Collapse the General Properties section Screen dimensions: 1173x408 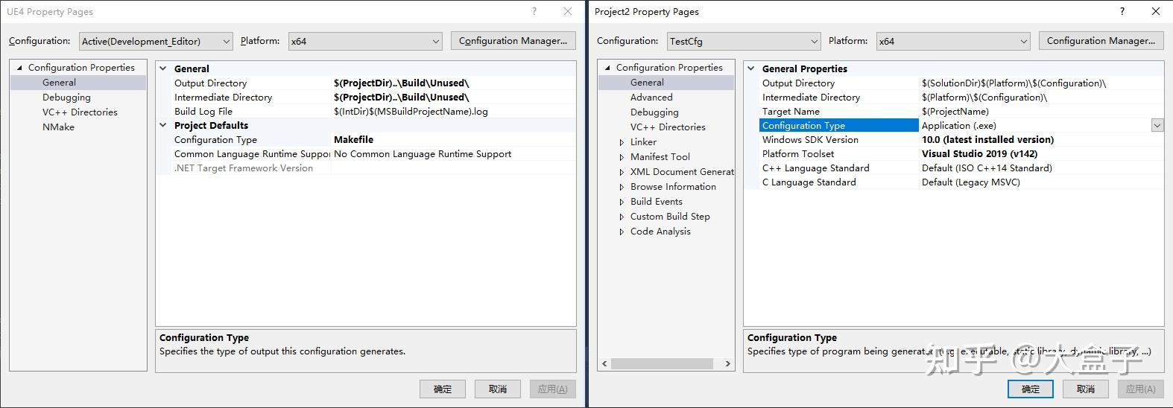click(751, 68)
